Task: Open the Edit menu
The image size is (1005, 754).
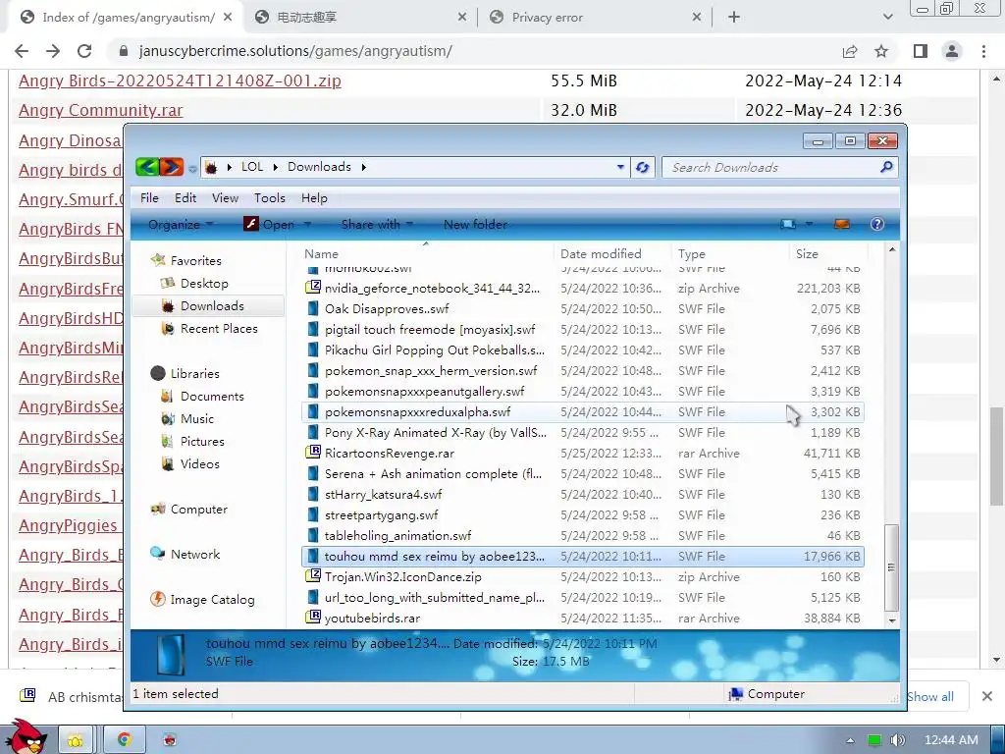Action: click(x=185, y=198)
